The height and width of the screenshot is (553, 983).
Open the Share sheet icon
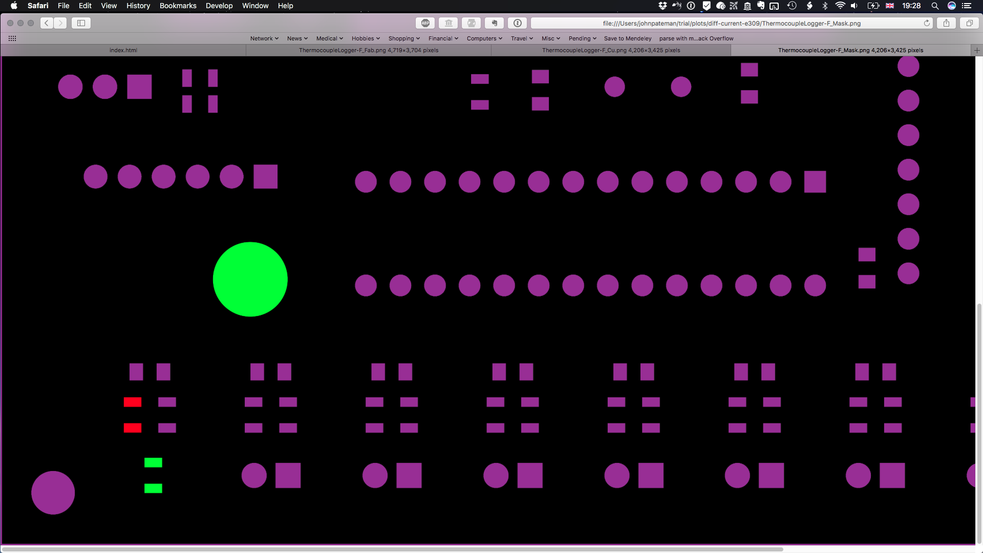pyautogui.click(x=946, y=23)
